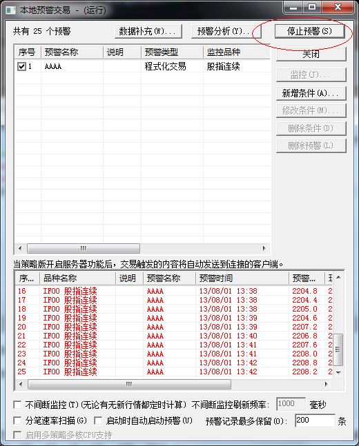Enable 分笔速率扫描(G) checkbox
359x446 pixels.
[x=18, y=420]
